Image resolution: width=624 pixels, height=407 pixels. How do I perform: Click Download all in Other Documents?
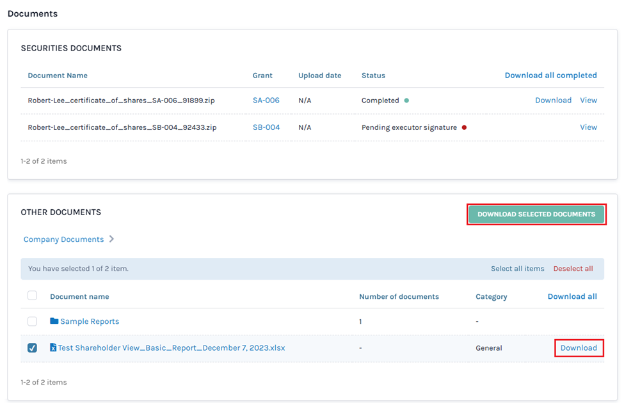[572, 296]
